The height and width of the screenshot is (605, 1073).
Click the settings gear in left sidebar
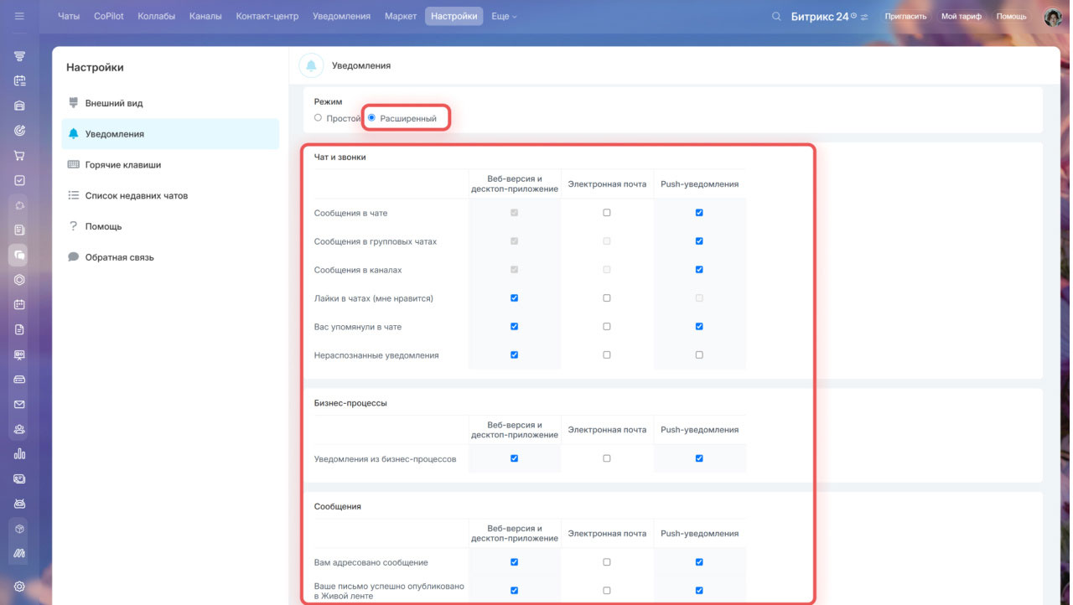tap(19, 587)
